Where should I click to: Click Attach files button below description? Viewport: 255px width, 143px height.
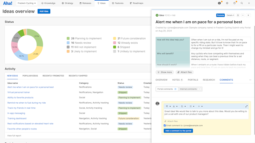[x=184, y=72]
